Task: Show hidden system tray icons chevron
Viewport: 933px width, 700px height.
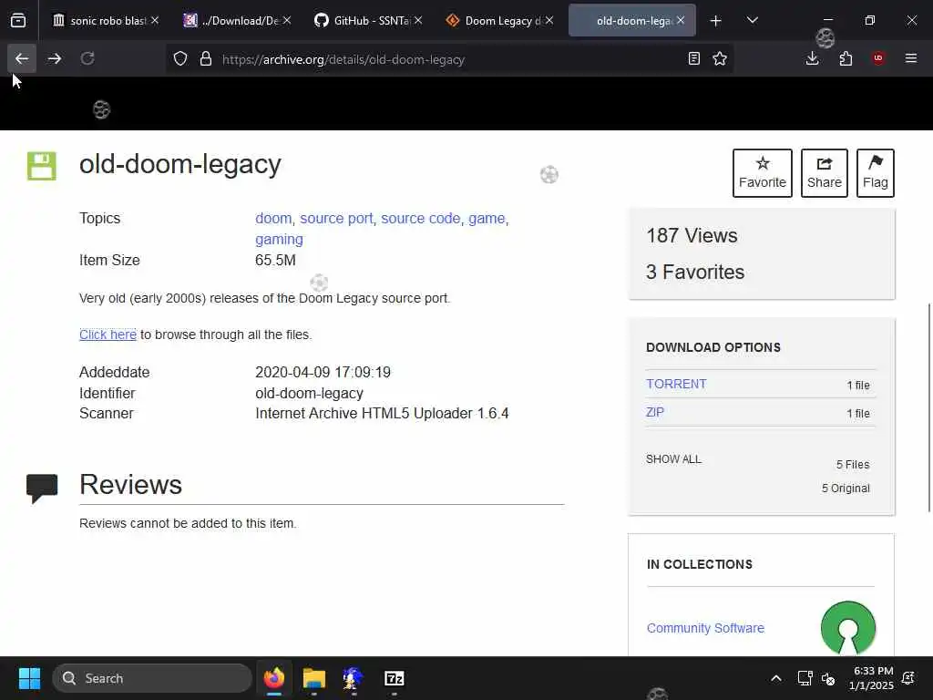Action: (776, 678)
